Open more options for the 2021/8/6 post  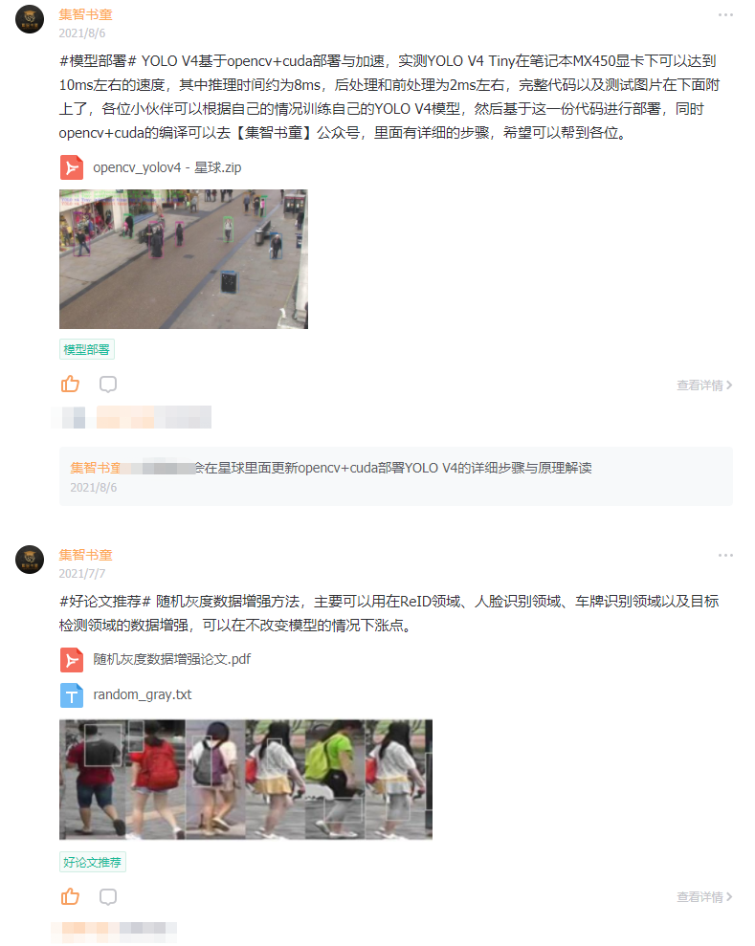(725, 14)
